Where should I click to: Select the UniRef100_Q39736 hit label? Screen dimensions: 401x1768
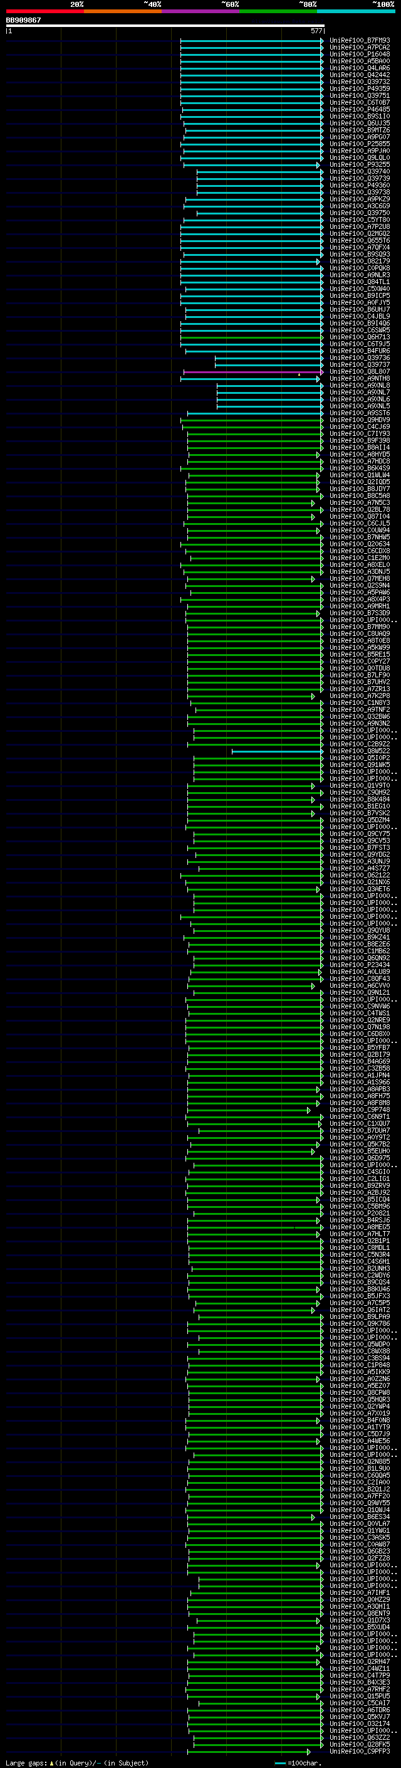360,357
